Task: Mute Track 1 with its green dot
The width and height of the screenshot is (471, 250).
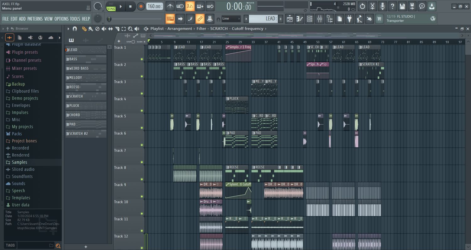Action: [x=142, y=59]
